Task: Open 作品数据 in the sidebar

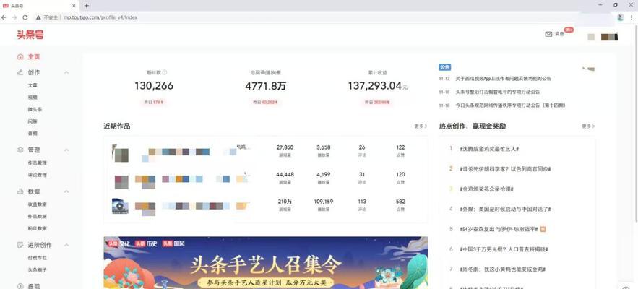Action: point(38,216)
